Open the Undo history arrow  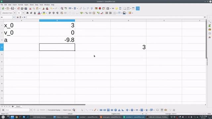(x=54, y=9)
